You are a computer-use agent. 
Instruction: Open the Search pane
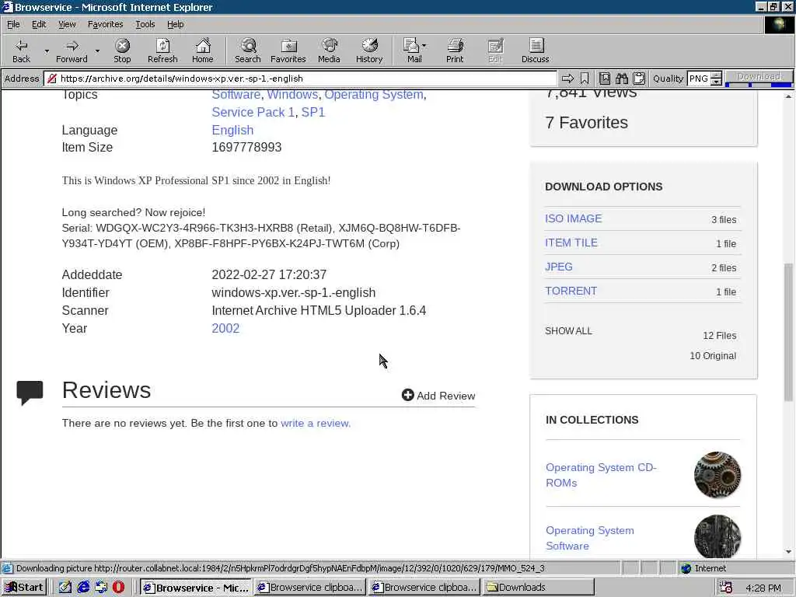point(248,51)
